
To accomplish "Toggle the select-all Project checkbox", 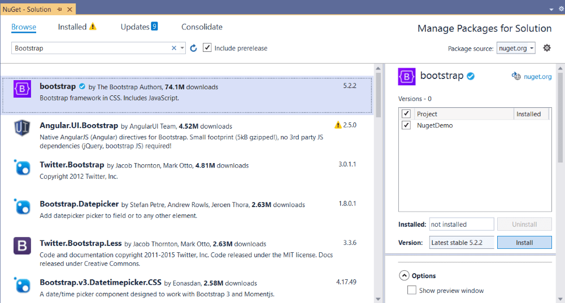I will tap(406, 114).
